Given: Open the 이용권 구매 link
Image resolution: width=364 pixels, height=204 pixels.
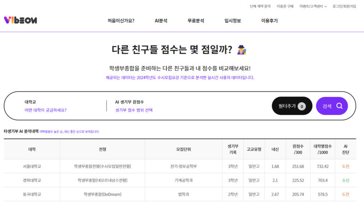Looking at the screenshot, I should pyautogui.click(x=285, y=6).
